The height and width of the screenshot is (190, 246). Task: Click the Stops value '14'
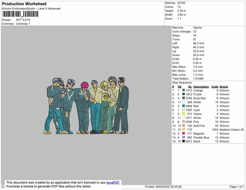pos(194,36)
